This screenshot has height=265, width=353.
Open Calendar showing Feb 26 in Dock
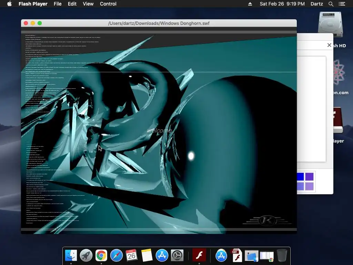point(131,255)
